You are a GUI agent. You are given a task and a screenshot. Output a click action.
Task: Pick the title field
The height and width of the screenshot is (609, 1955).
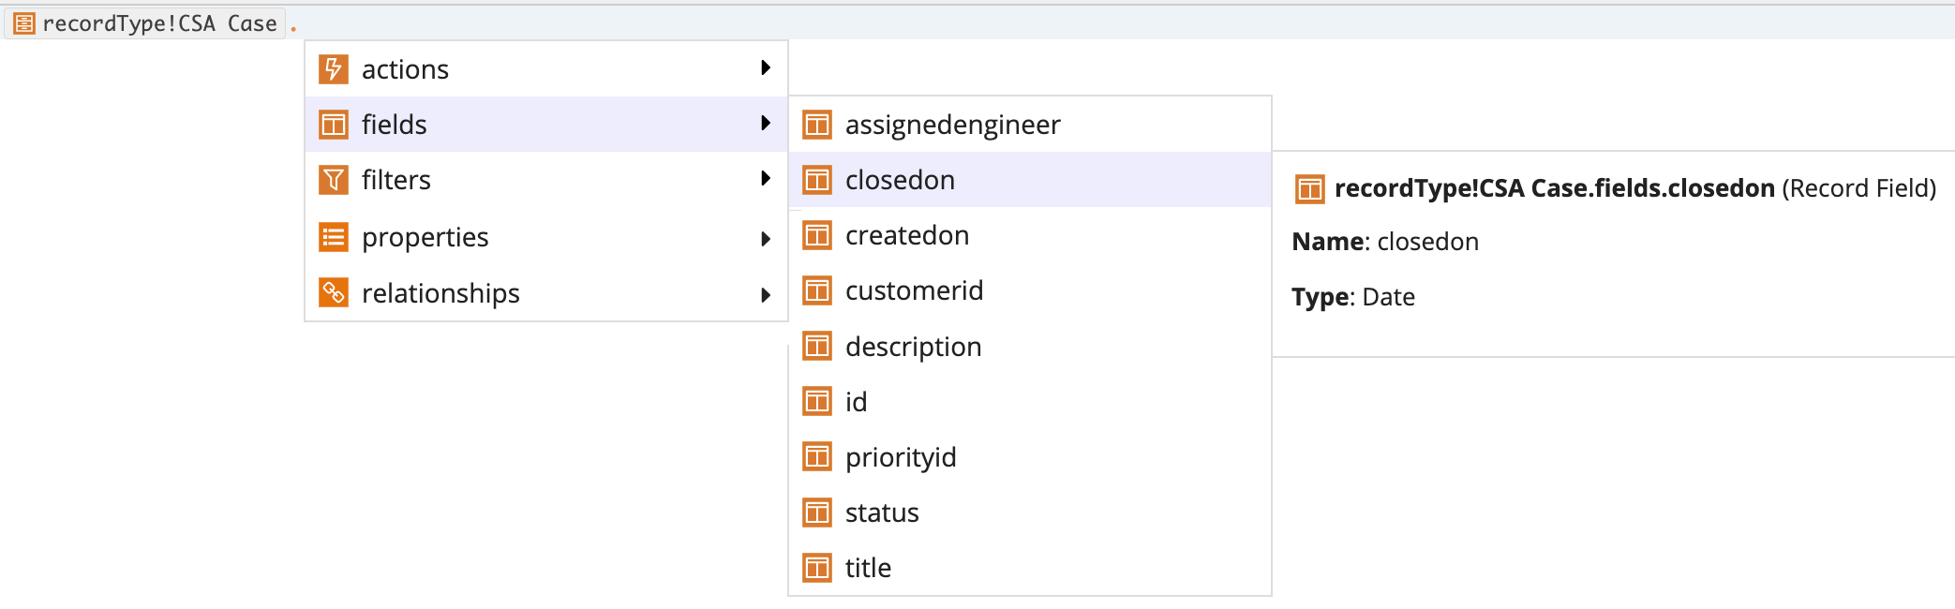pos(1030,567)
